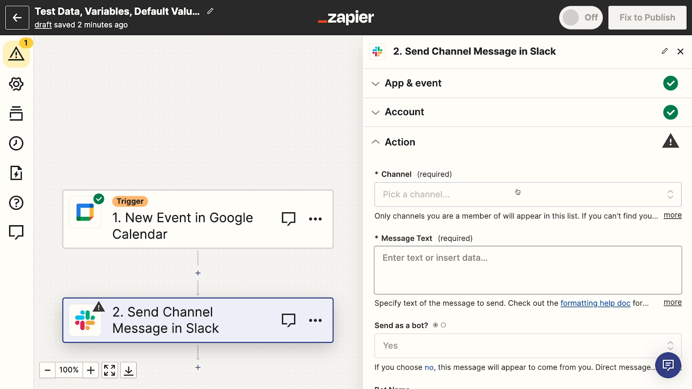The image size is (692, 389).
Task: Rename Slack step with pencil icon
Action: pos(665,51)
